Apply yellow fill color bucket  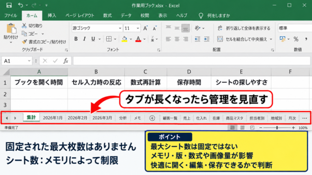click(x=124, y=39)
